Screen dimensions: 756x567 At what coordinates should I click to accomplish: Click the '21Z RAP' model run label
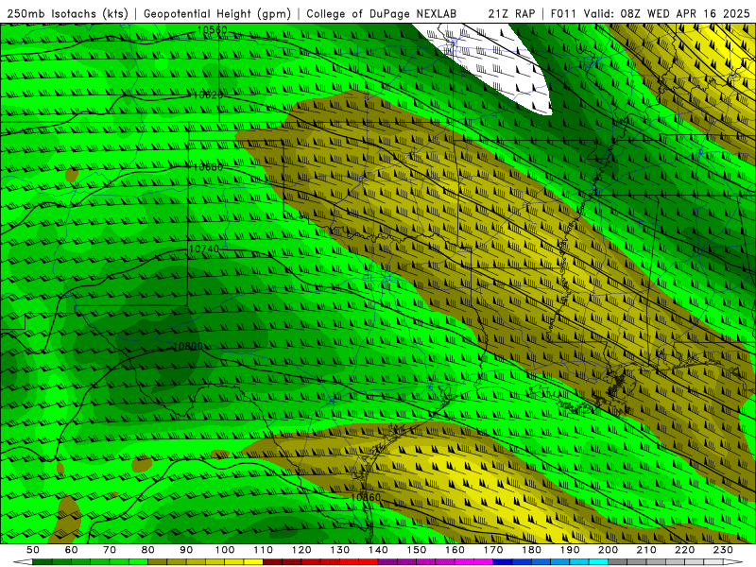[511, 14]
